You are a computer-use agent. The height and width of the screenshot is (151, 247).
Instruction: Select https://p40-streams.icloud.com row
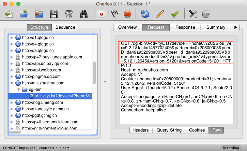[50, 122]
